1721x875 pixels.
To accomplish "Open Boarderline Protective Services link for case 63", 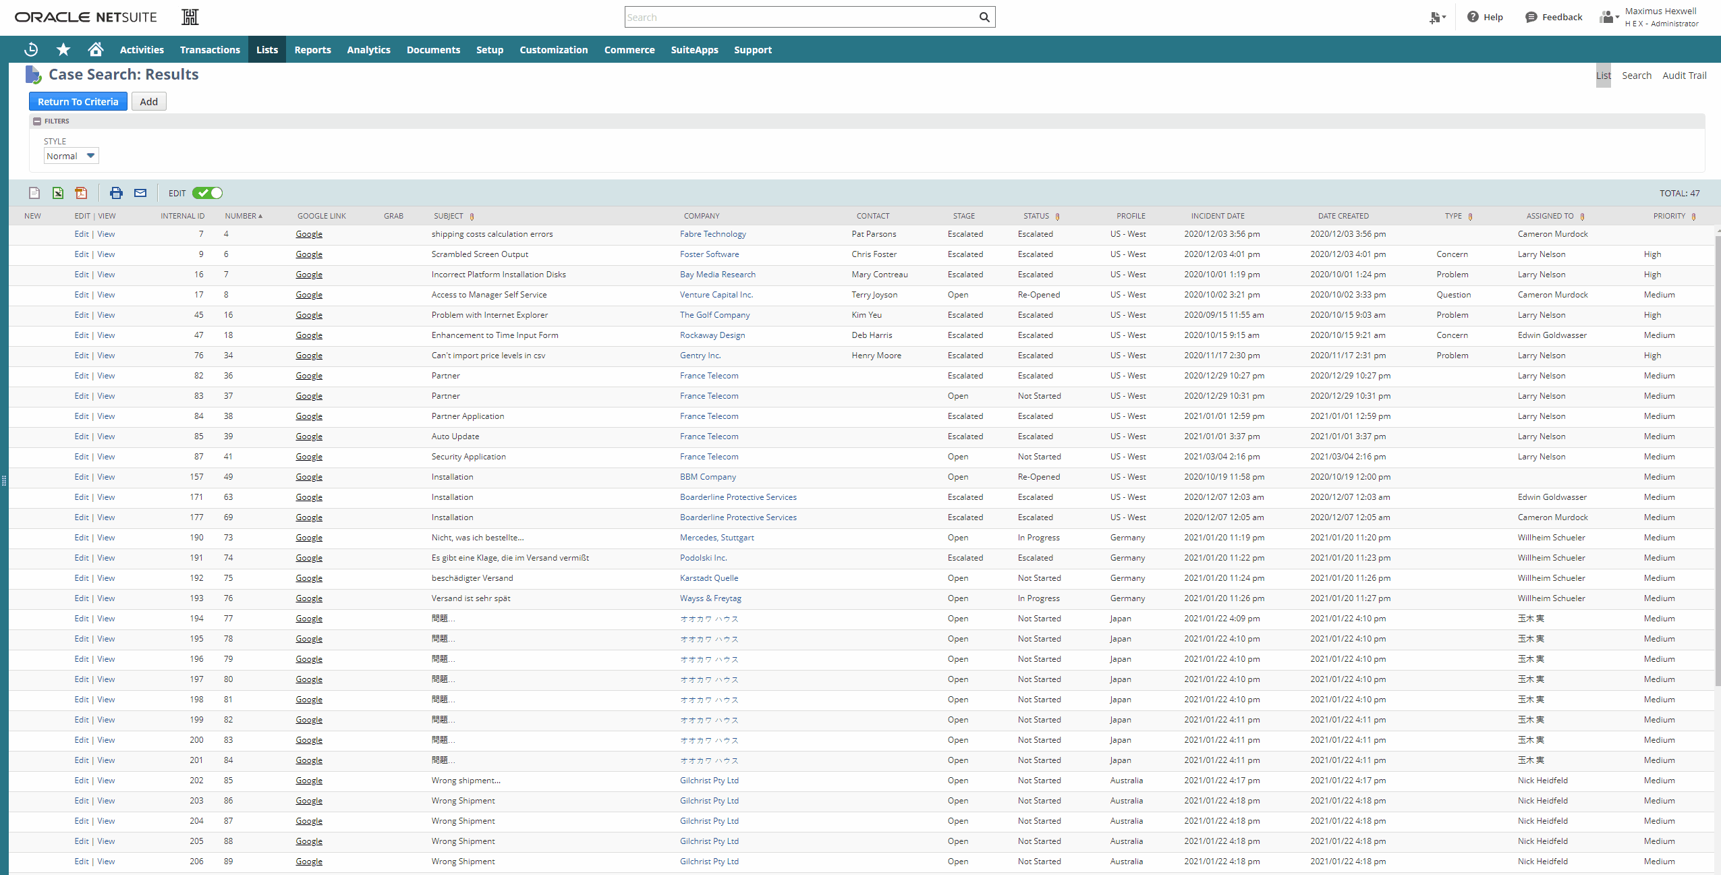I will [738, 497].
